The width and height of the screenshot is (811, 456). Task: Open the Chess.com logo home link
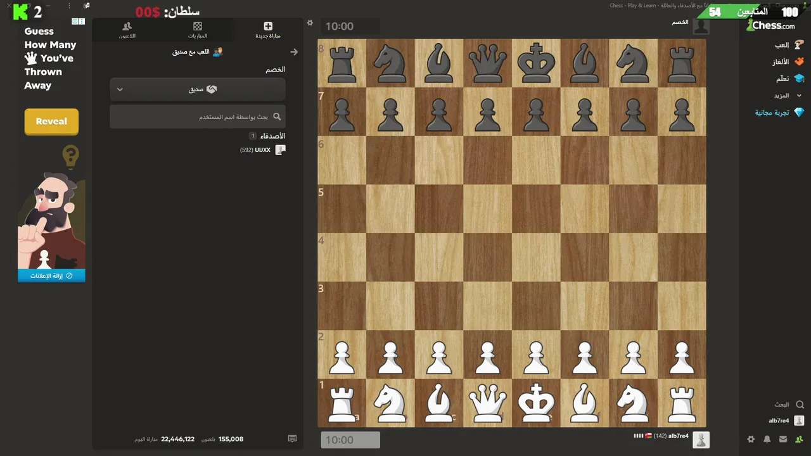point(770,26)
